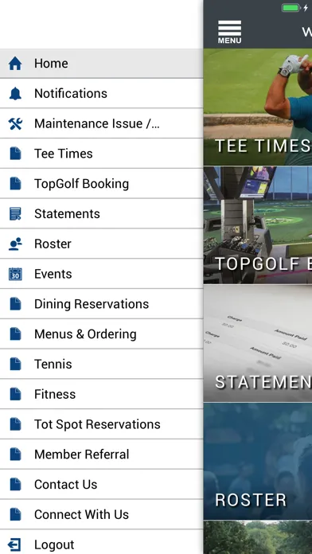Tap the TopGolf Booking page icon
Screen dimensions: 312x554
click(x=15, y=184)
